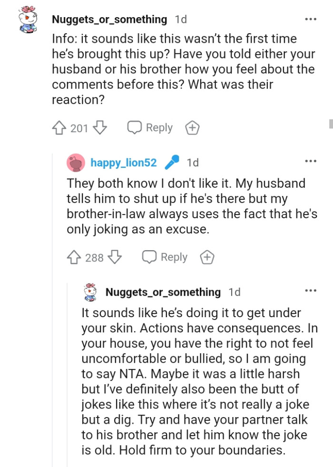
Task: Open the three-dot menu on happy_lion52's reply
Action: tap(311, 161)
